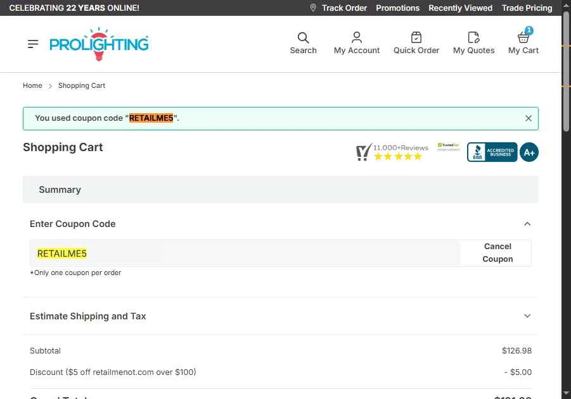The width and height of the screenshot is (571, 399).
Task: Click the BBB Accredited Business badge
Action: [492, 152]
